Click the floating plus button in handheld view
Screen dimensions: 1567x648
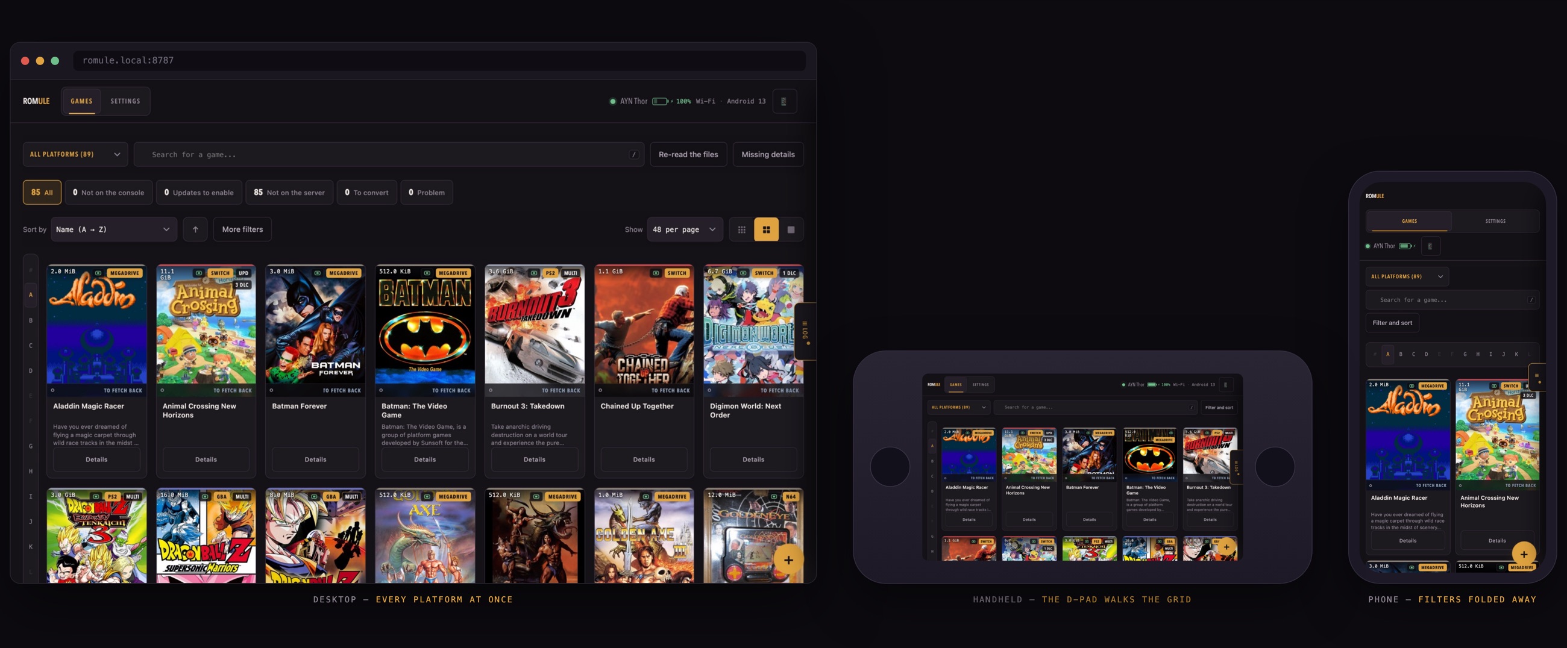[1226, 547]
